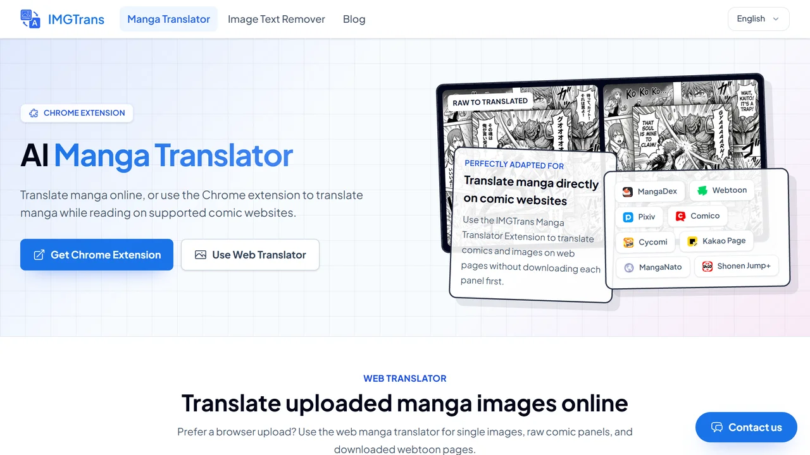
Task: Open the Image Text Remover page
Action: [277, 19]
